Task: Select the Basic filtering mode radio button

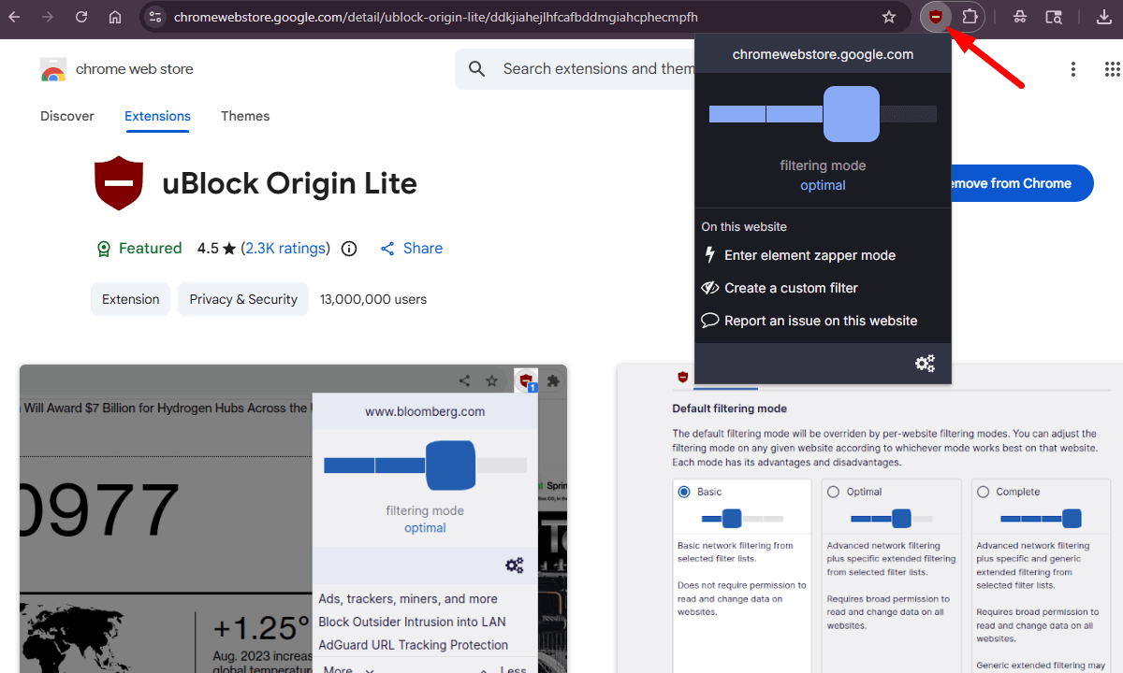Action: [685, 491]
